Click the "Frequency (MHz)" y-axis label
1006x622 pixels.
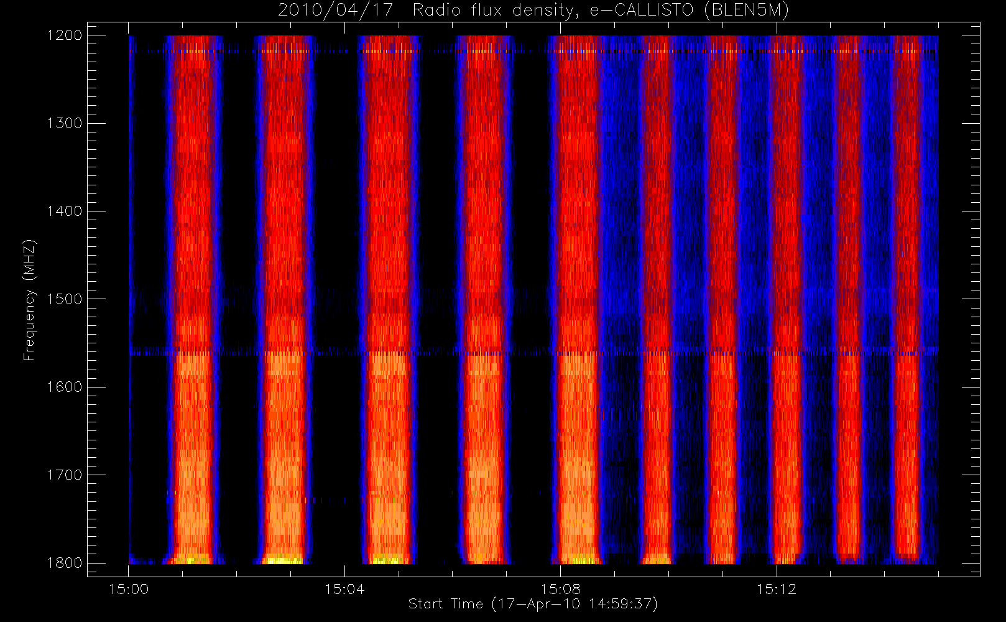point(29,300)
